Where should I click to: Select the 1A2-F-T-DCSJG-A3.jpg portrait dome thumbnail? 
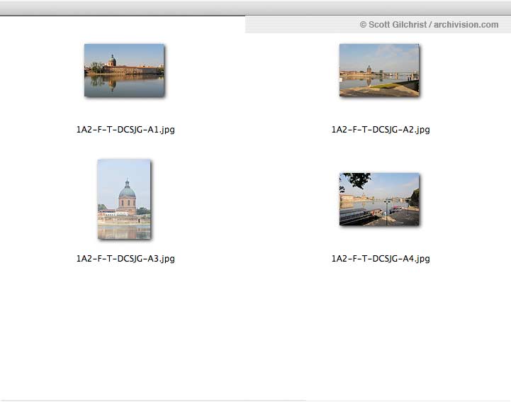click(x=124, y=199)
